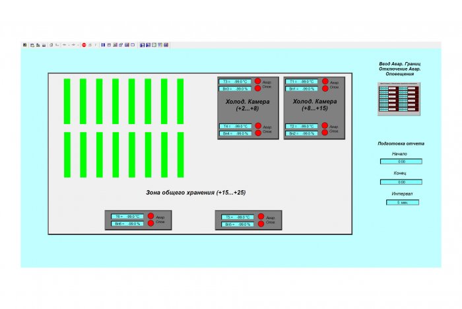This screenshot has height=309, width=462.
Task: Select the Вл5 humidity readout
Action: tap(238, 224)
